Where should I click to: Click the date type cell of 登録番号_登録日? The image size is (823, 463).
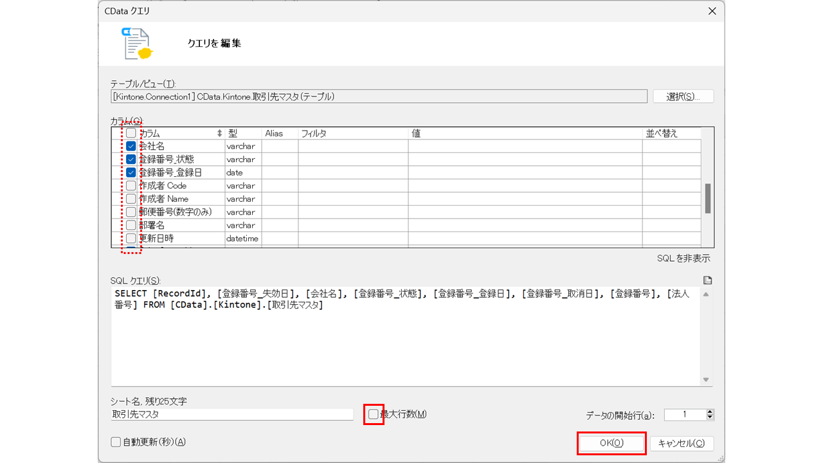coord(243,172)
